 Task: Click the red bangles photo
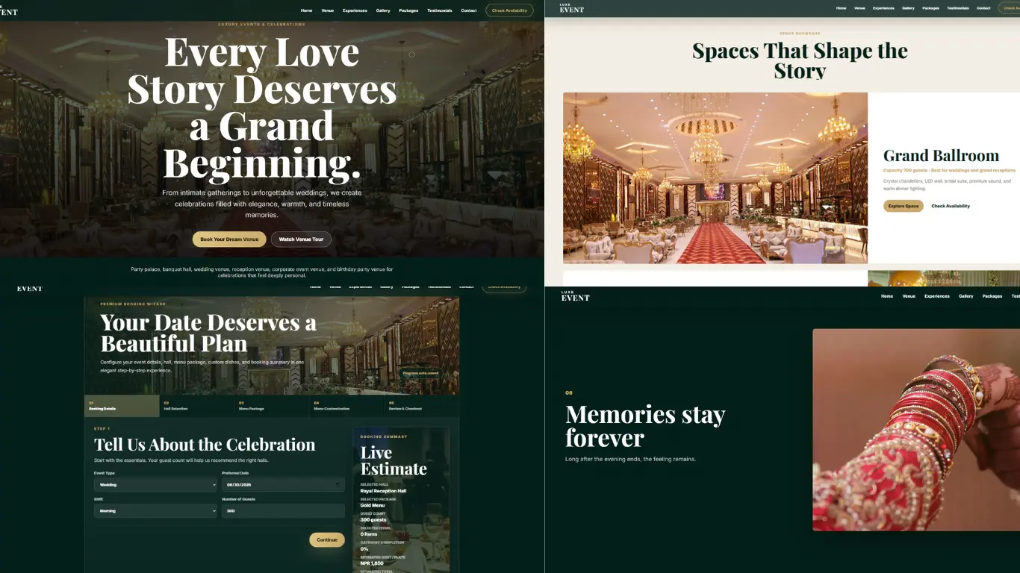[916, 430]
